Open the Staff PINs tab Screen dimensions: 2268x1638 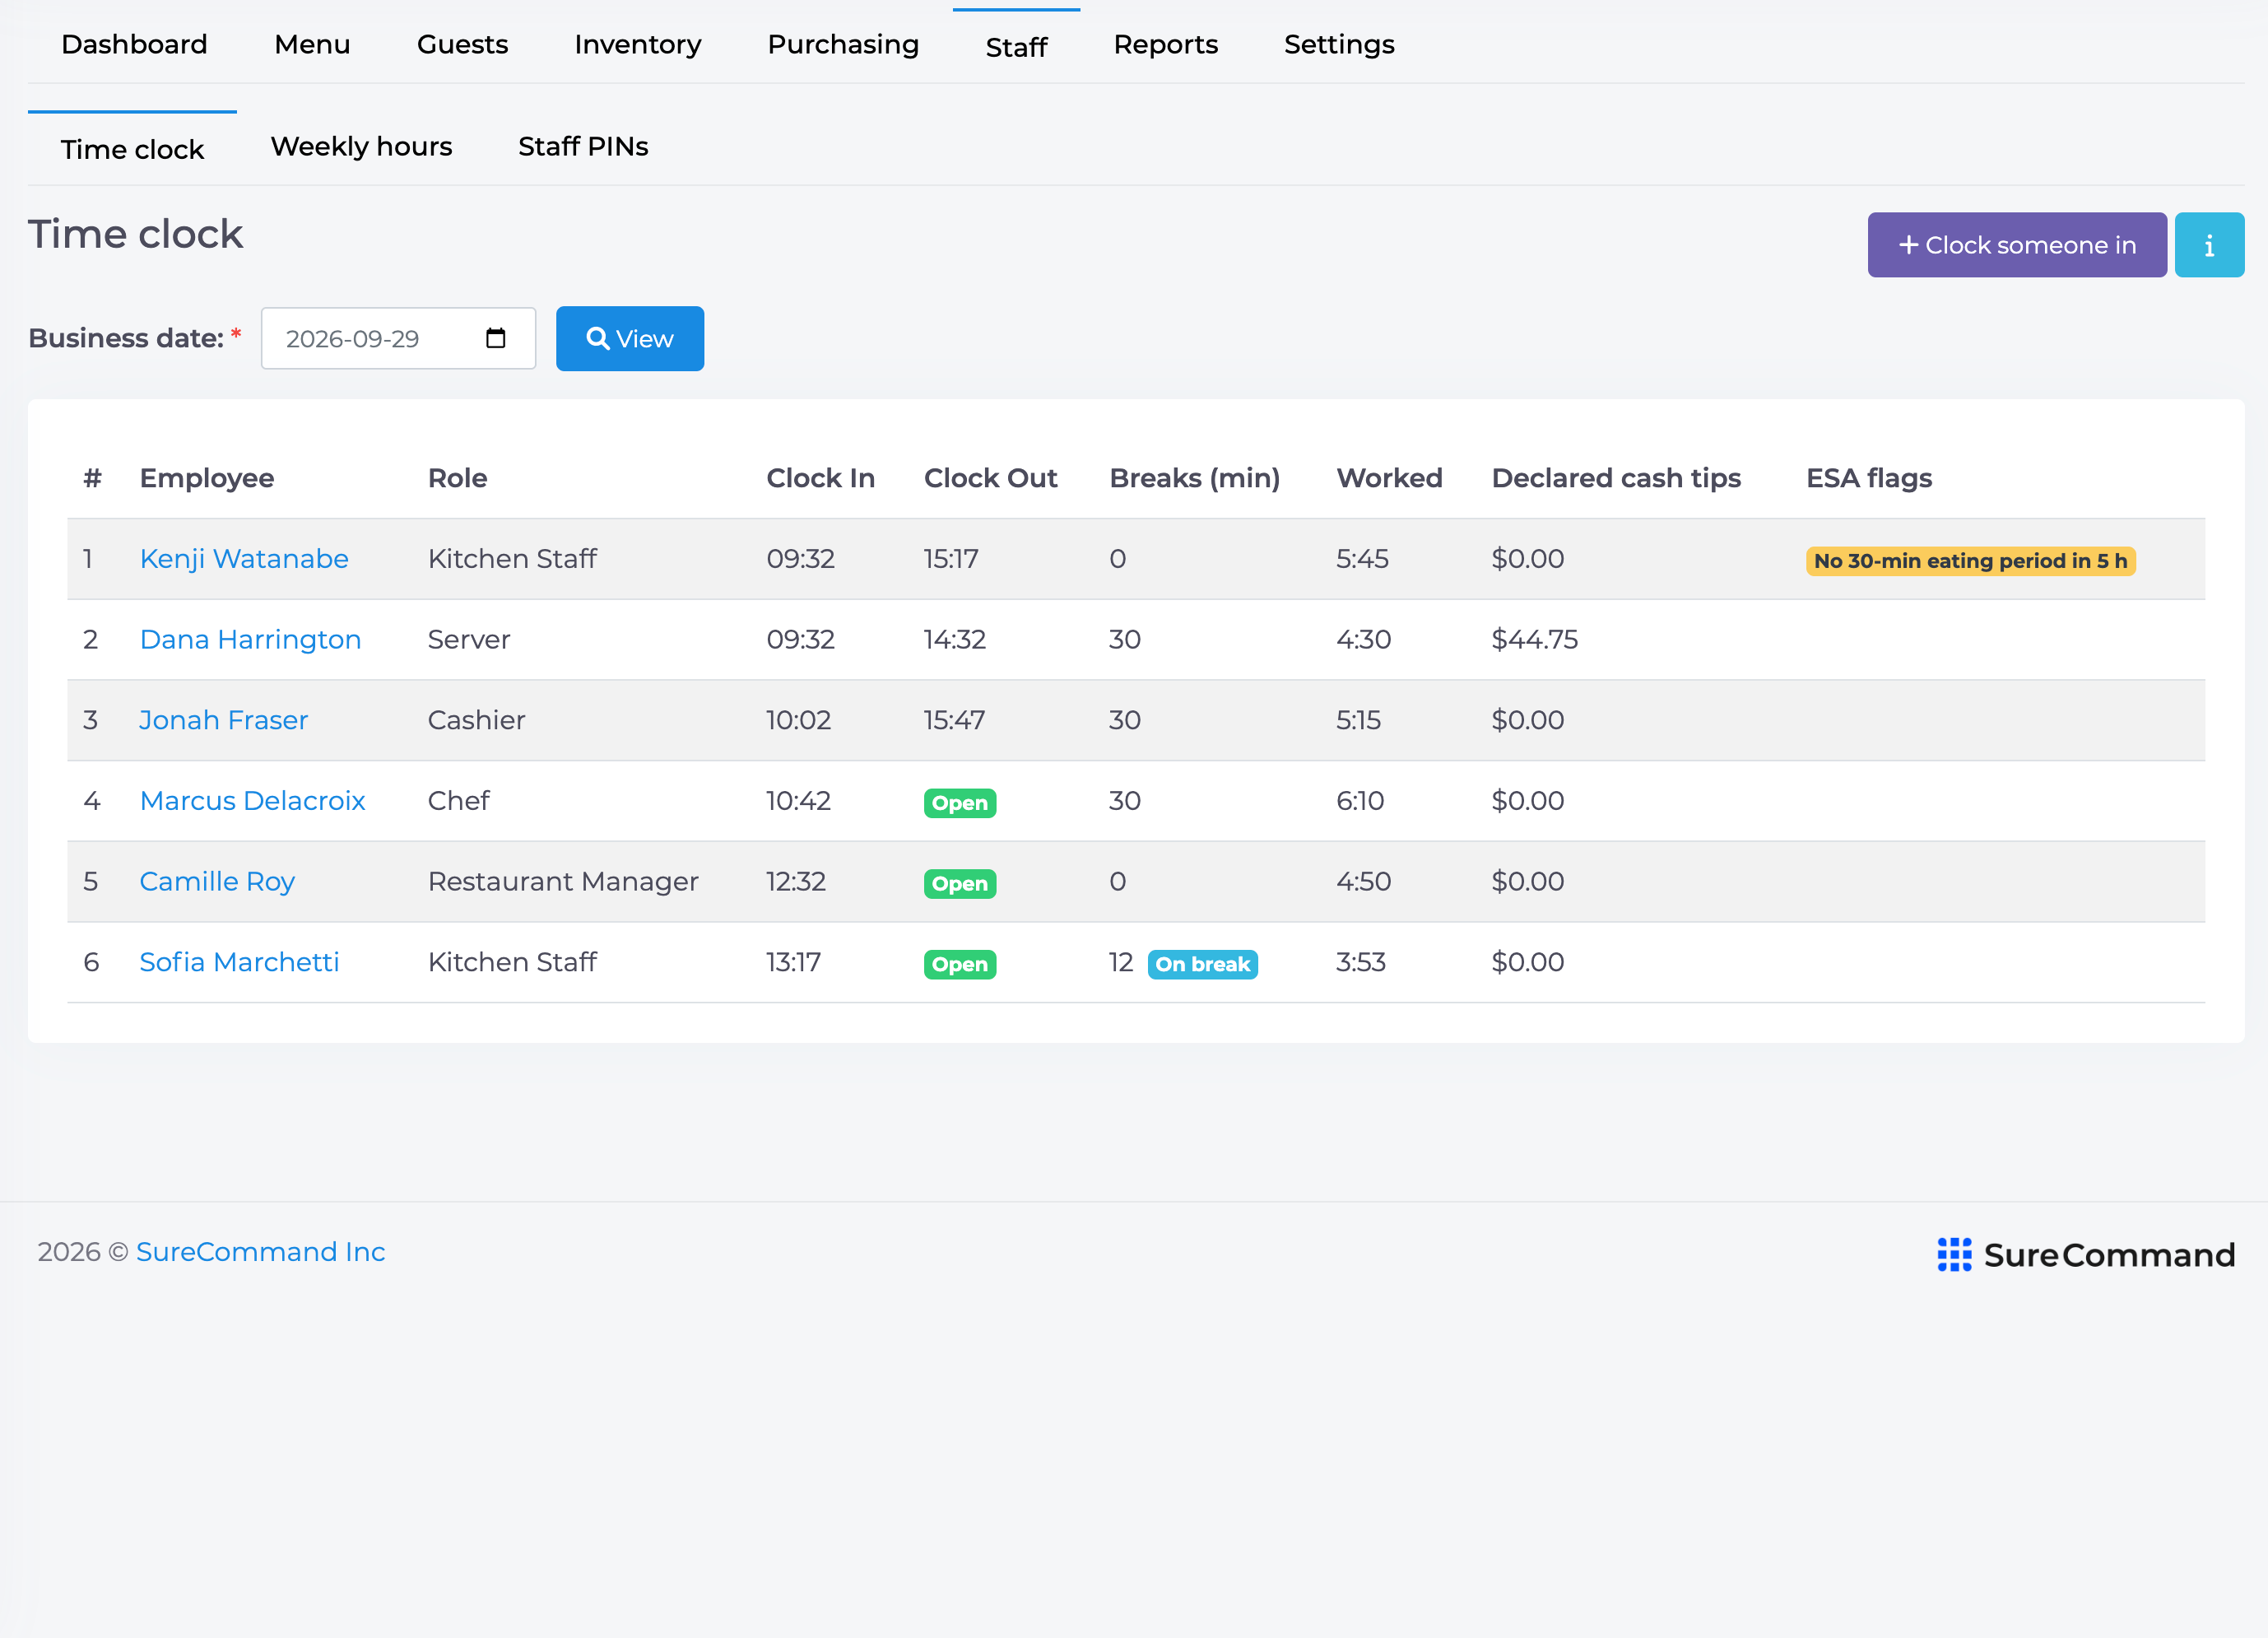pos(583,147)
